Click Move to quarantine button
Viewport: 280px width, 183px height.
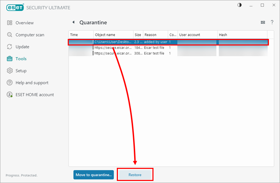click(94, 175)
